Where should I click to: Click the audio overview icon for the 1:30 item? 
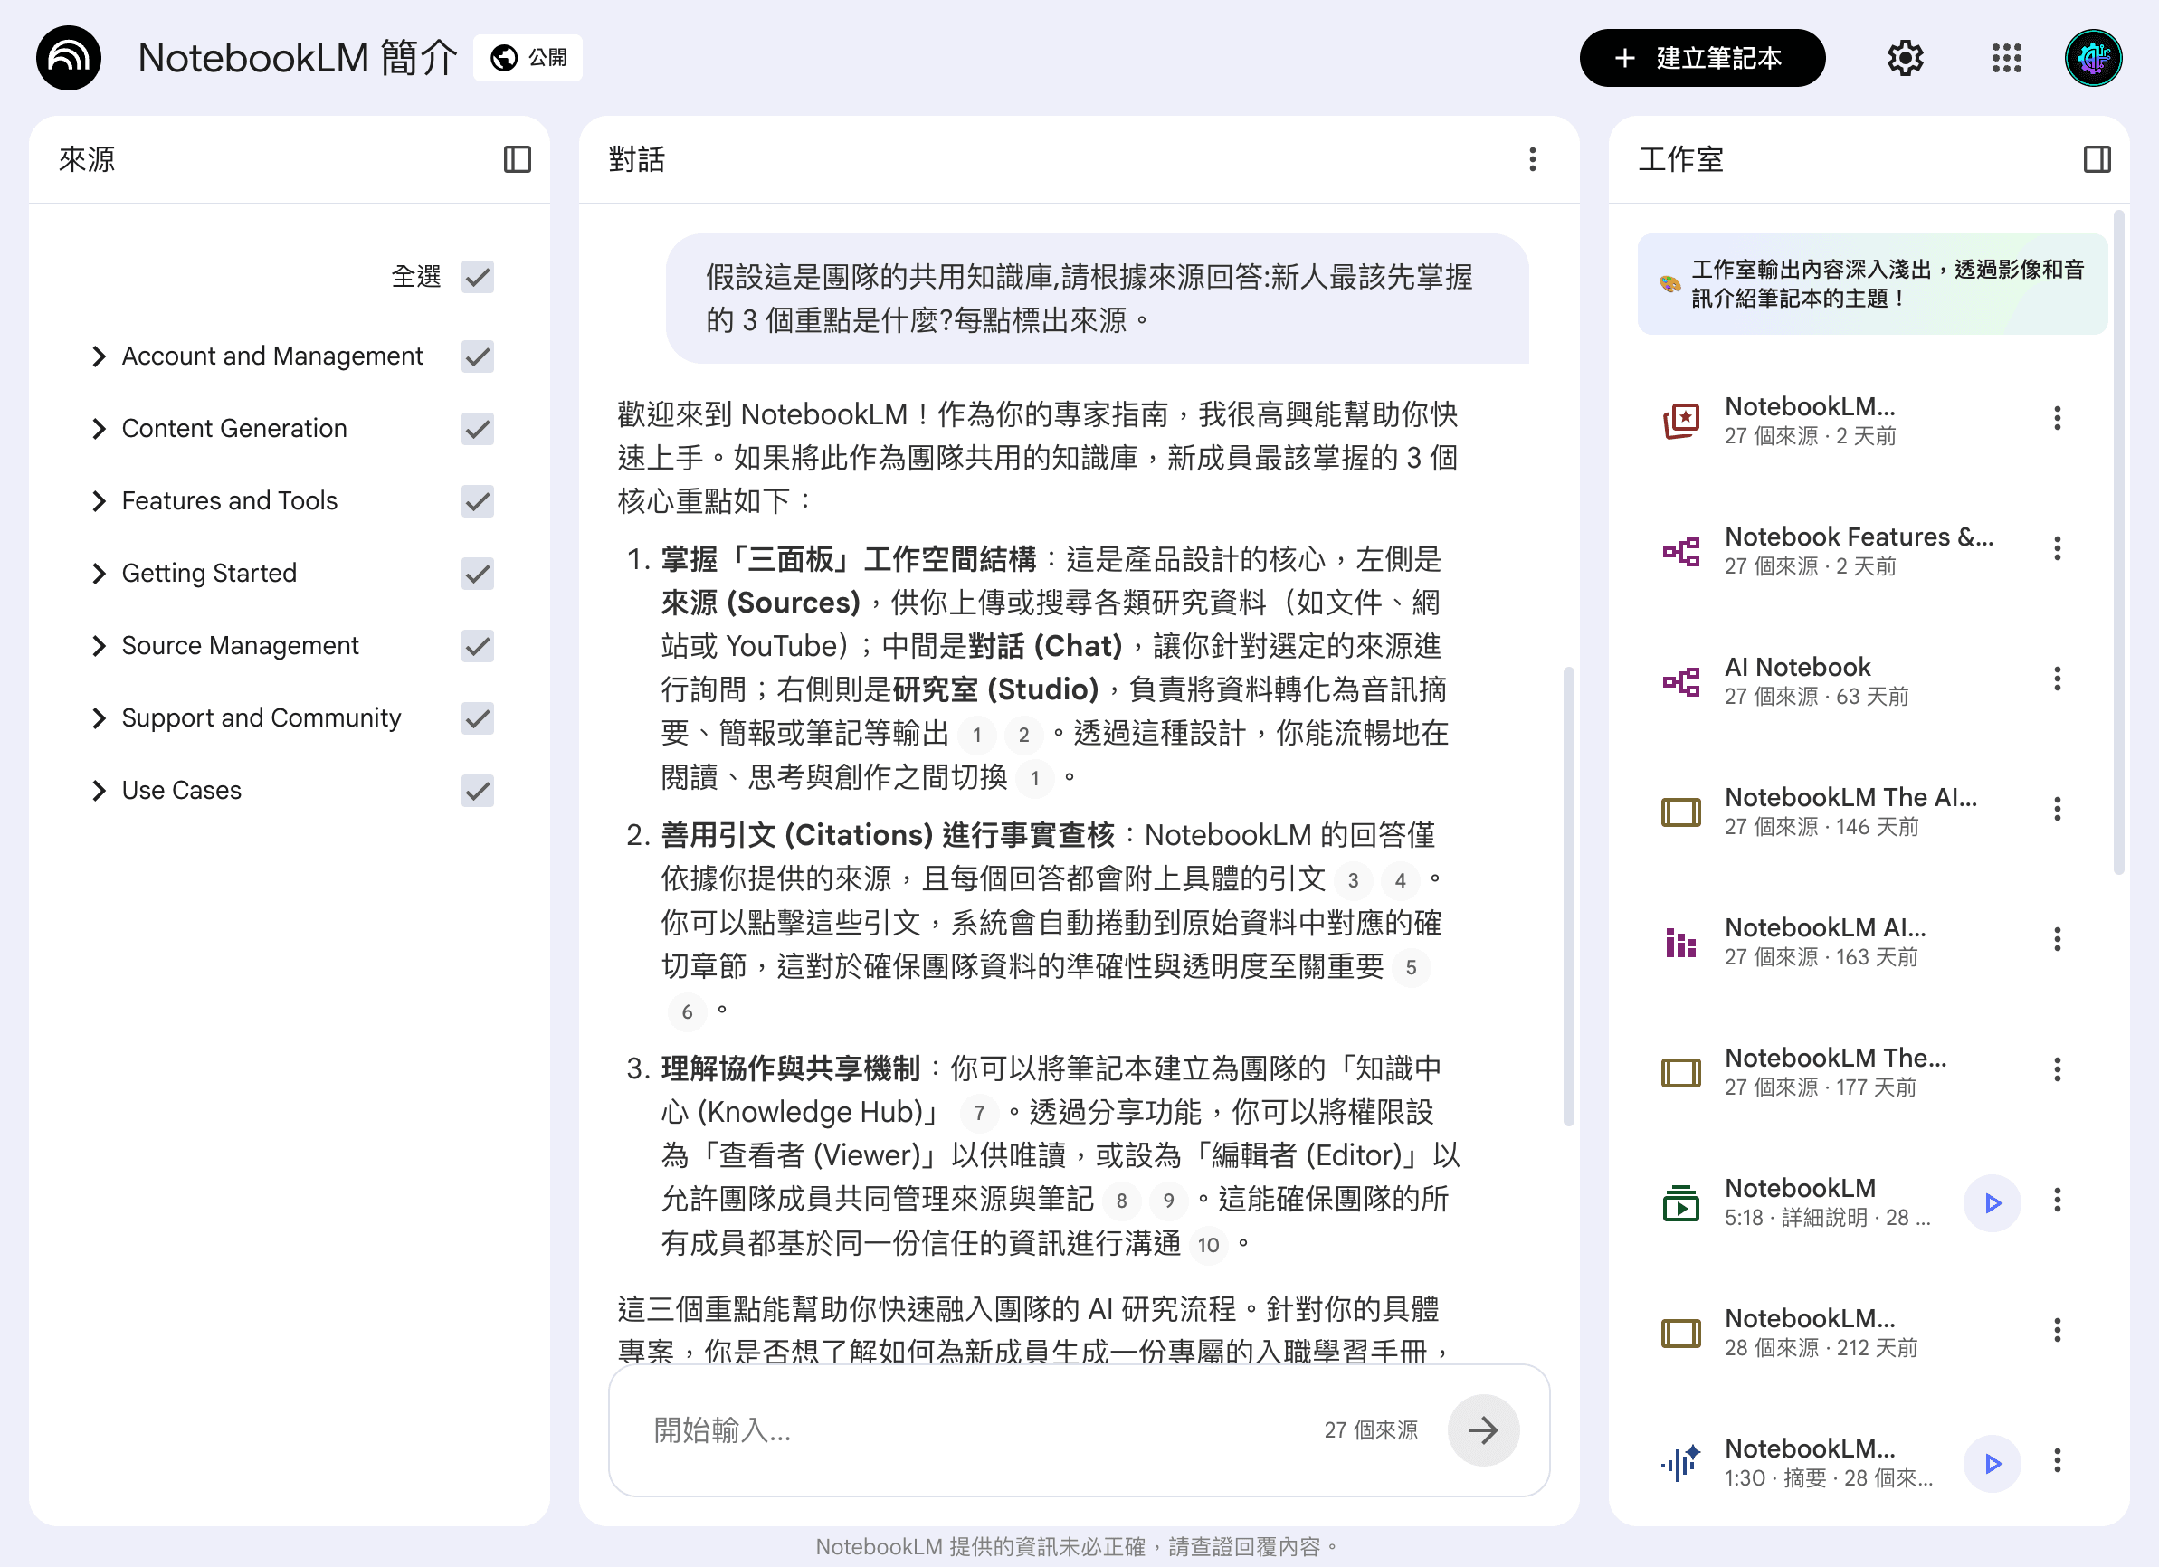point(1681,1463)
